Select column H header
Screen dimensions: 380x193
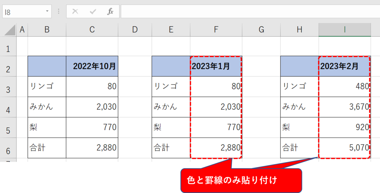point(299,29)
